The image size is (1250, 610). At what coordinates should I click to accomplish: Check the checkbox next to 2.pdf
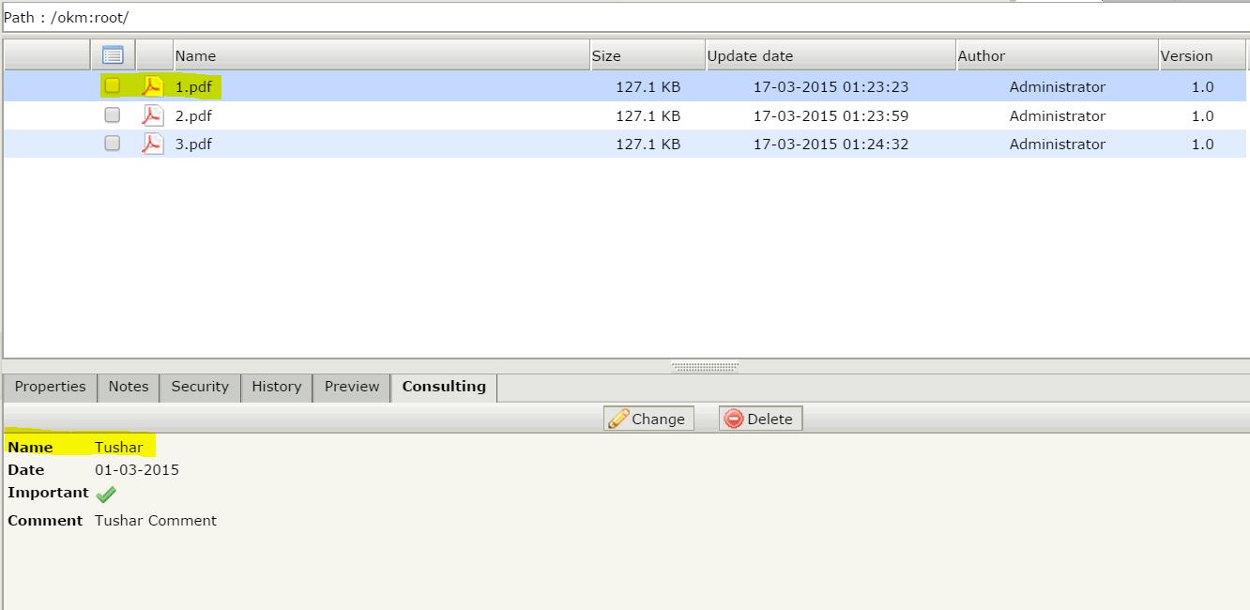tap(112, 114)
